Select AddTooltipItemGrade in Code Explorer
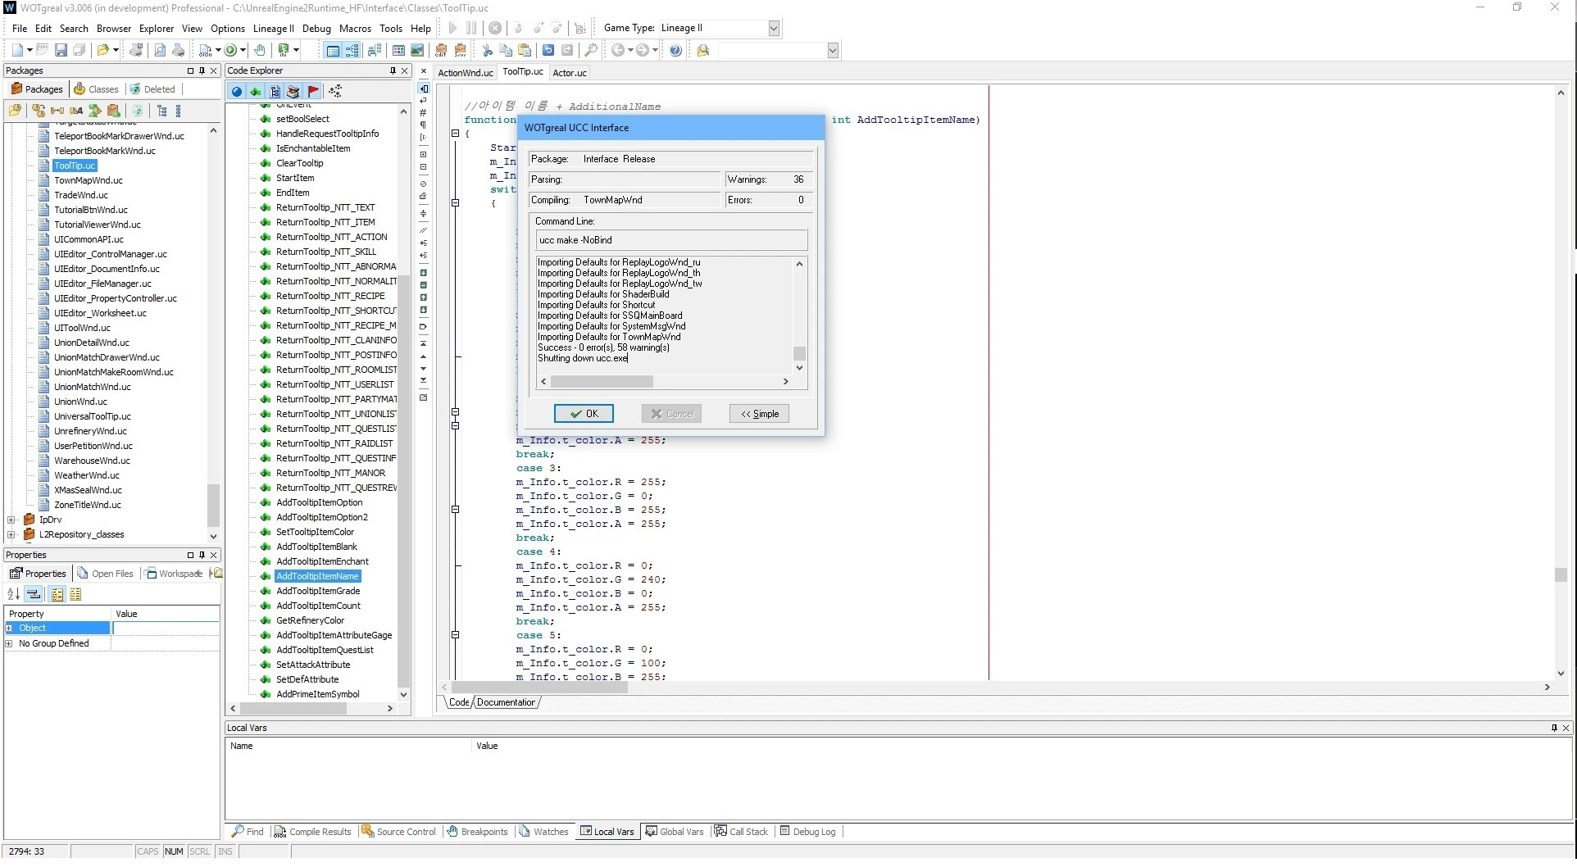The width and height of the screenshot is (1577, 867). coord(318,591)
